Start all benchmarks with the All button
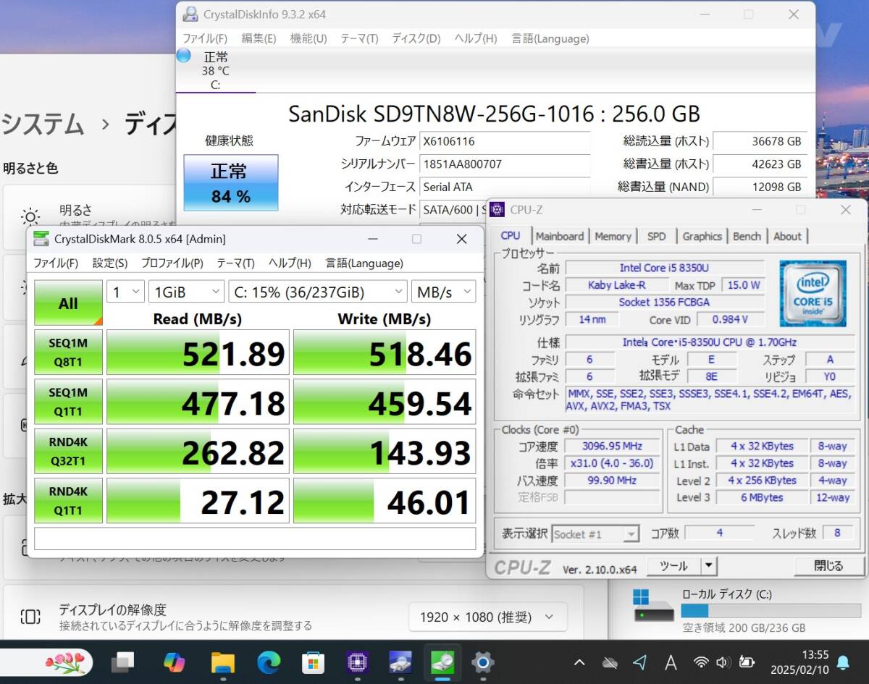This screenshot has height=684, width=869. (68, 303)
